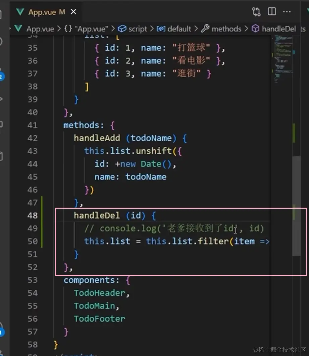Select the handleDel breadcrumb item
This screenshot has width=309, height=356.
click(x=279, y=29)
